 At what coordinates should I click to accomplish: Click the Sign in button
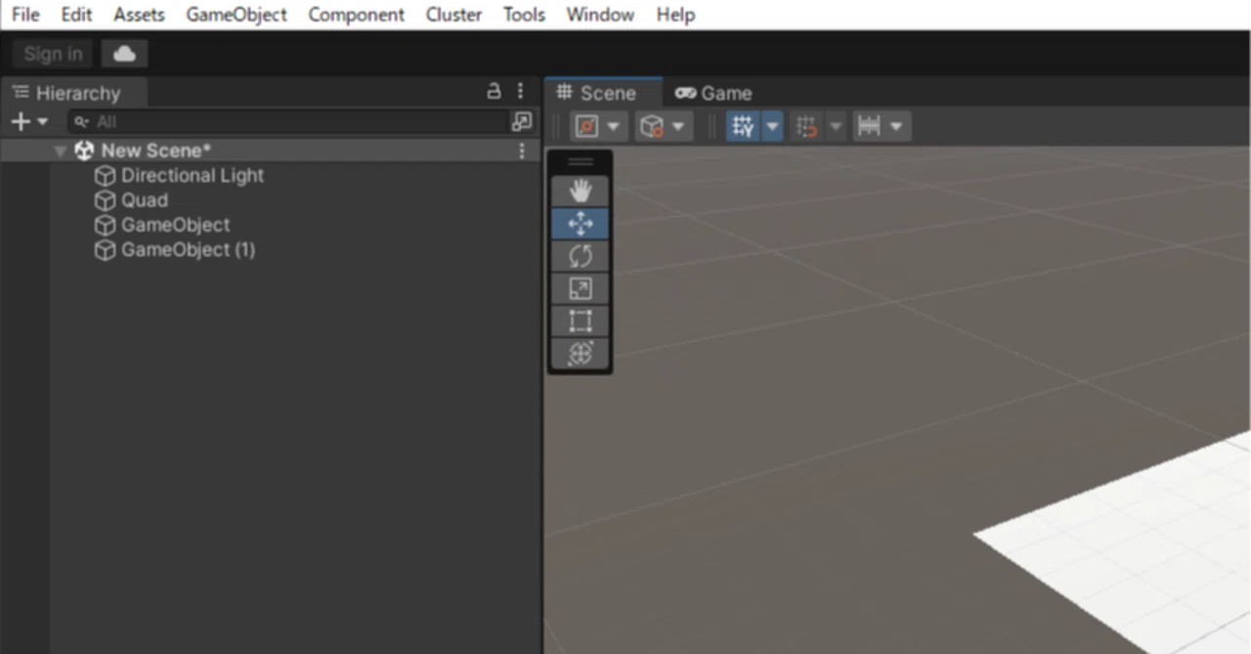pos(53,54)
